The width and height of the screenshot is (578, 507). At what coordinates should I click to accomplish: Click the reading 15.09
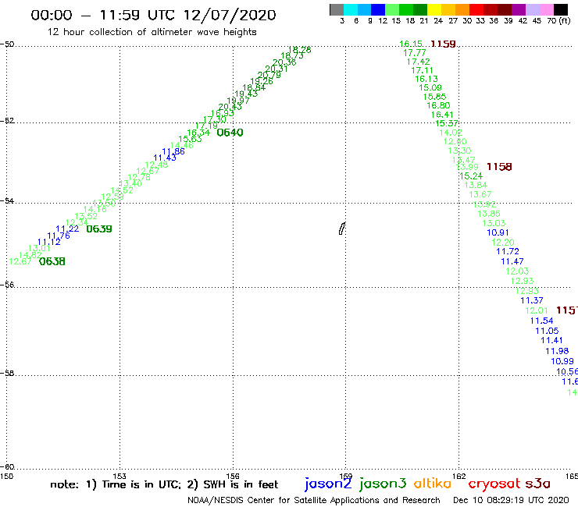430,87
